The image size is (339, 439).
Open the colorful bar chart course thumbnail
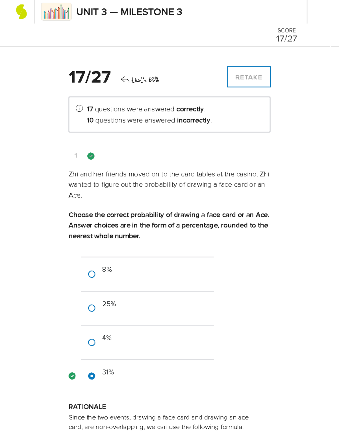click(56, 12)
